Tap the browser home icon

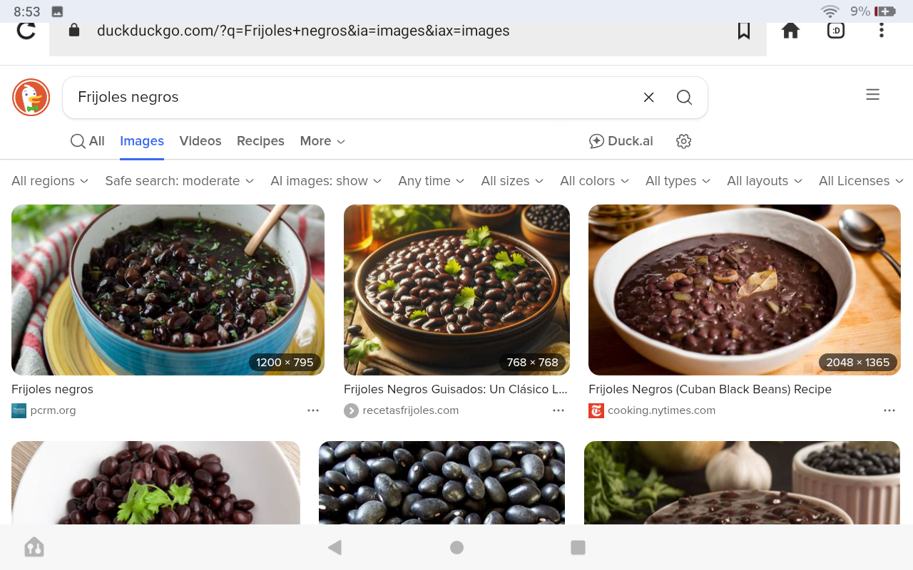790,31
